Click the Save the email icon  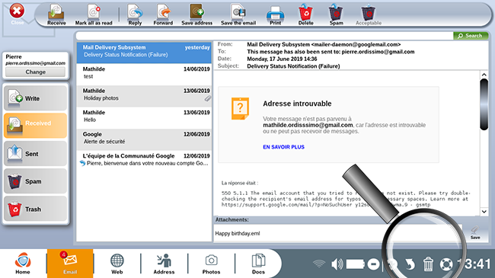click(x=238, y=14)
